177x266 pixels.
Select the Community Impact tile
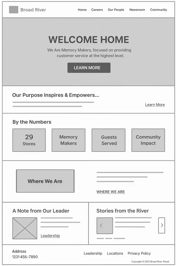click(x=148, y=140)
